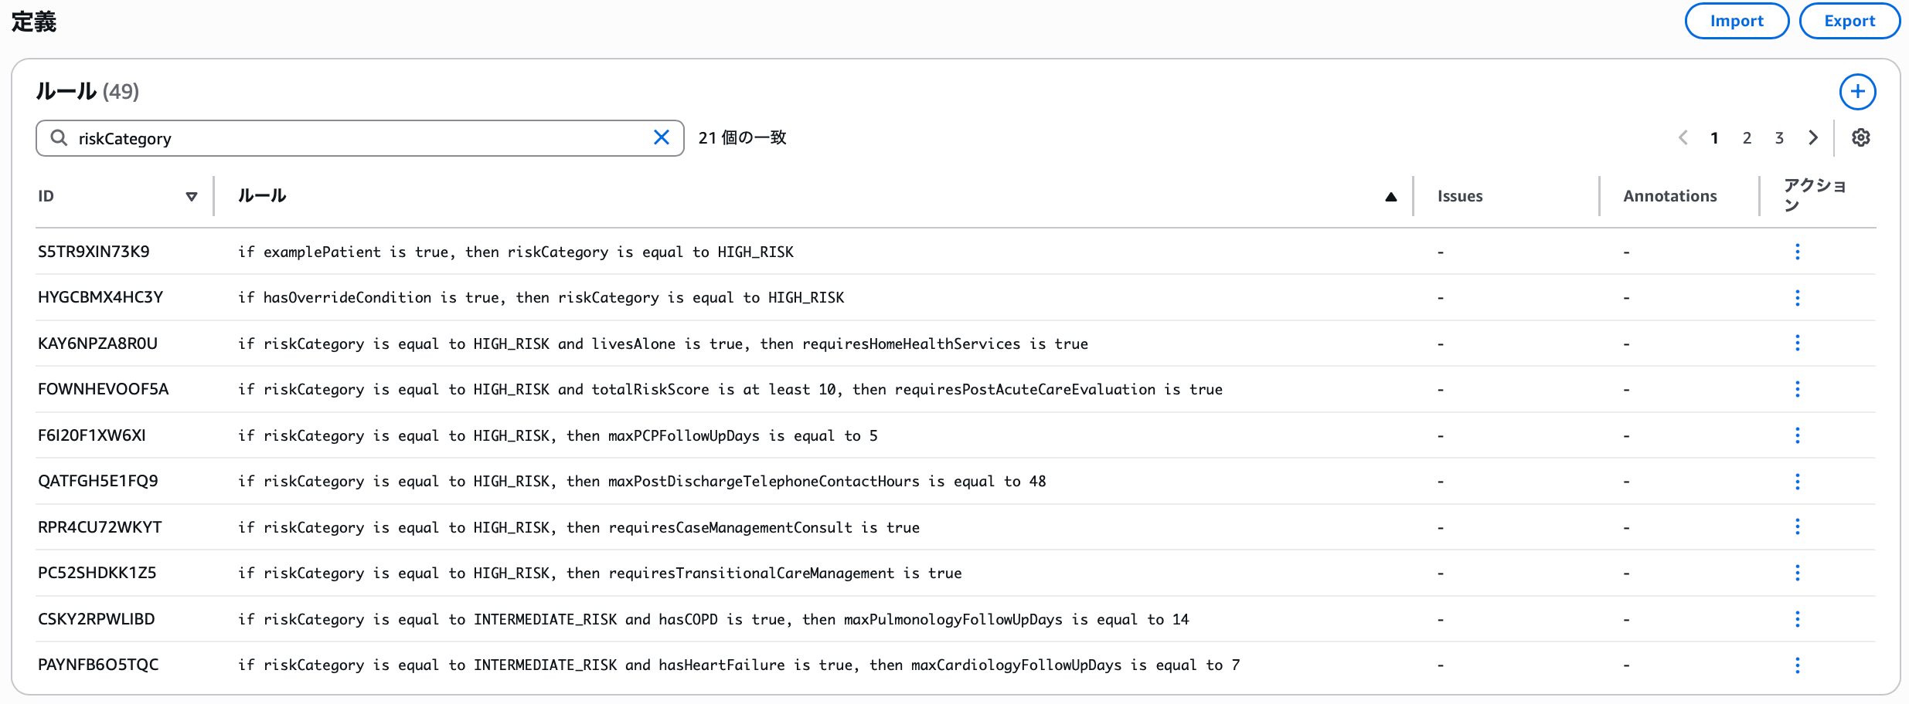Focus the rule search input field

[x=356, y=138]
